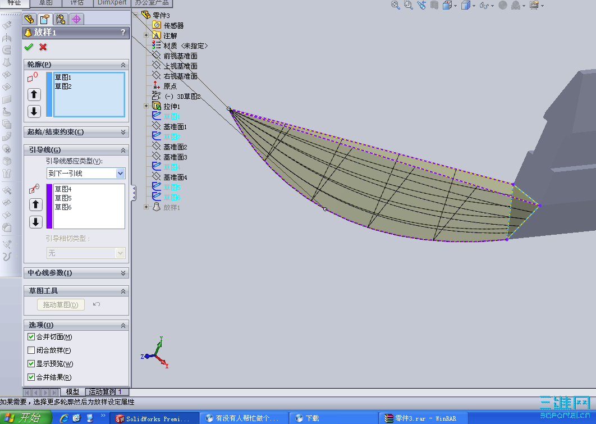The width and height of the screenshot is (596, 424).
Task: Collapse the 轮廓(P) section
Action: pos(123,65)
